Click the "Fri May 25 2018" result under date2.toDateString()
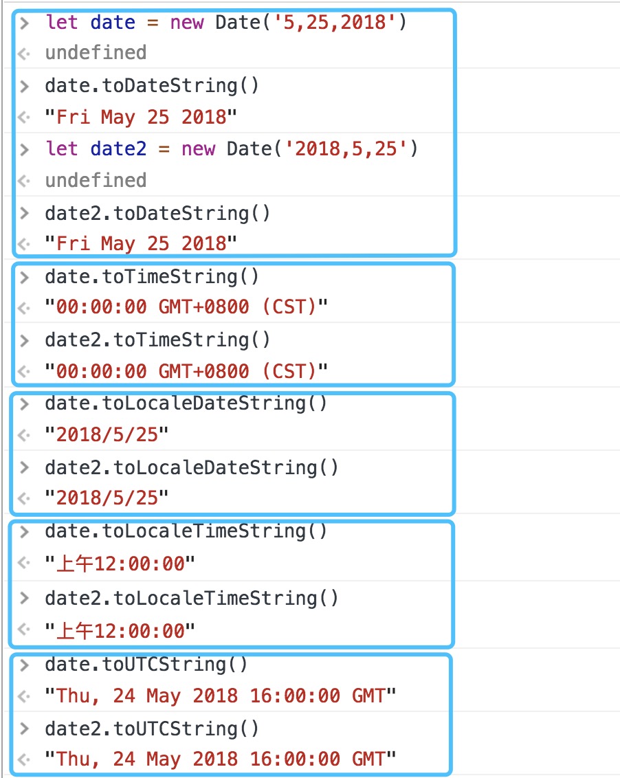The height and width of the screenshot is (778, 620). pos(141,243)
